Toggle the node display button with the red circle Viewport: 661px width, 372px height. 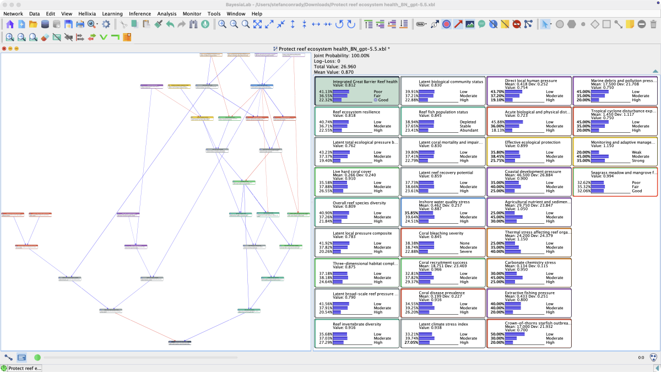[x=446, y=24]
